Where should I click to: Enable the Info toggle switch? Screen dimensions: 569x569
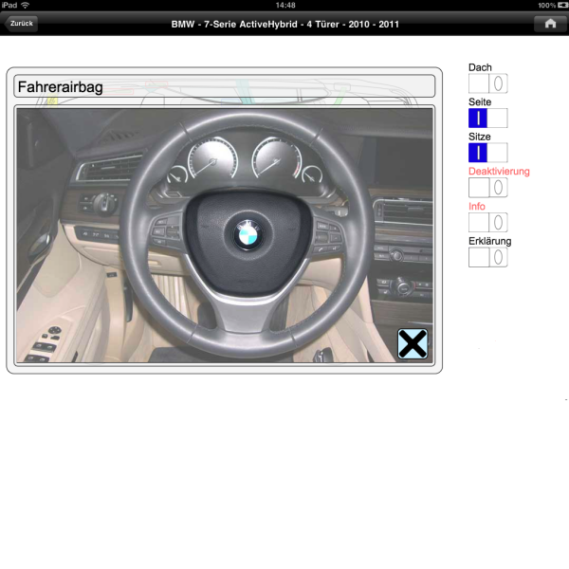click(x=487, y=222)
